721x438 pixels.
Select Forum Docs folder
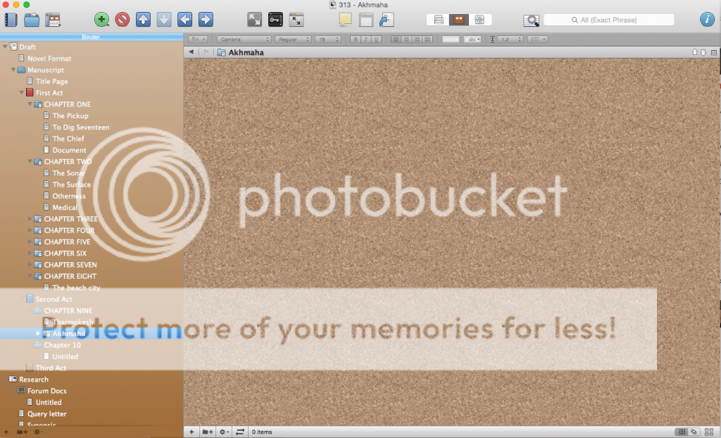pyautogui.click(x=46, y=391)
